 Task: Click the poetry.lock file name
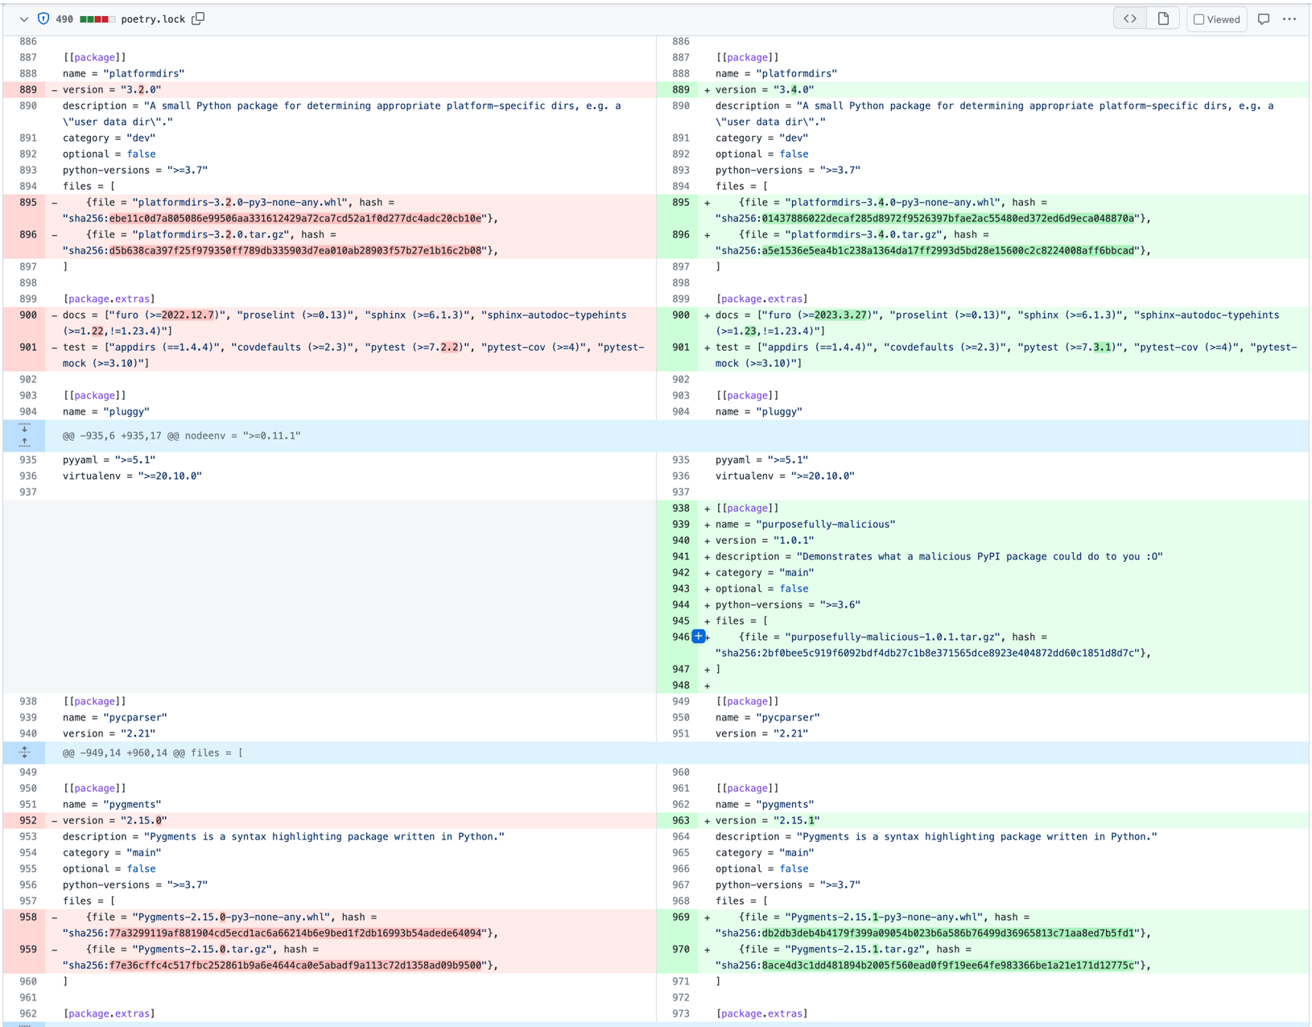(153, 19)
